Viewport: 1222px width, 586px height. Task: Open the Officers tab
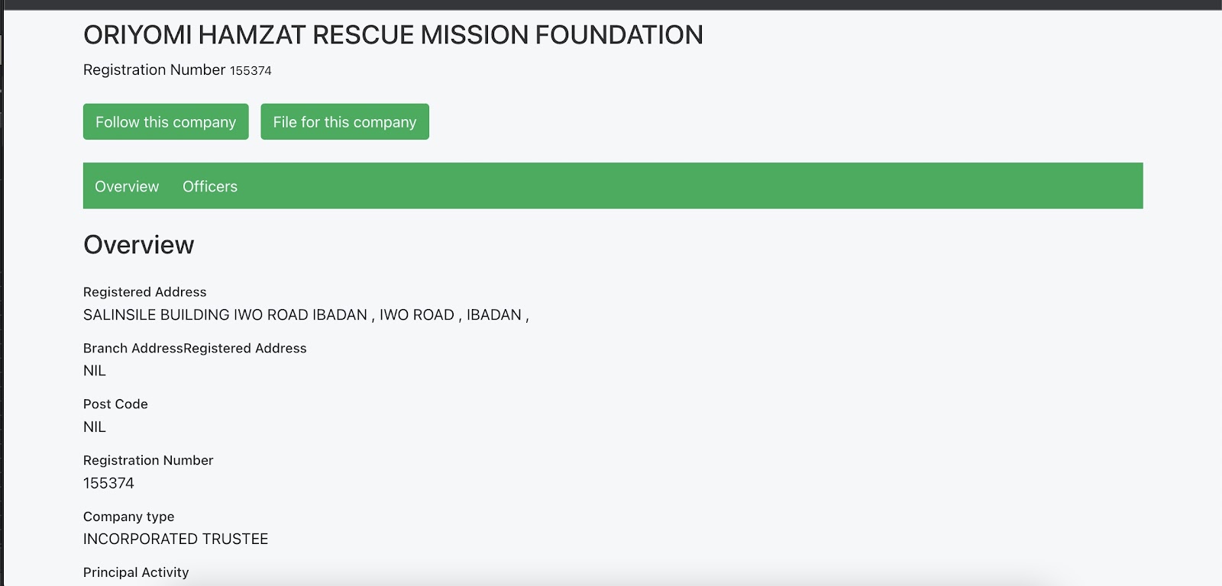click(x=210, y=187)
